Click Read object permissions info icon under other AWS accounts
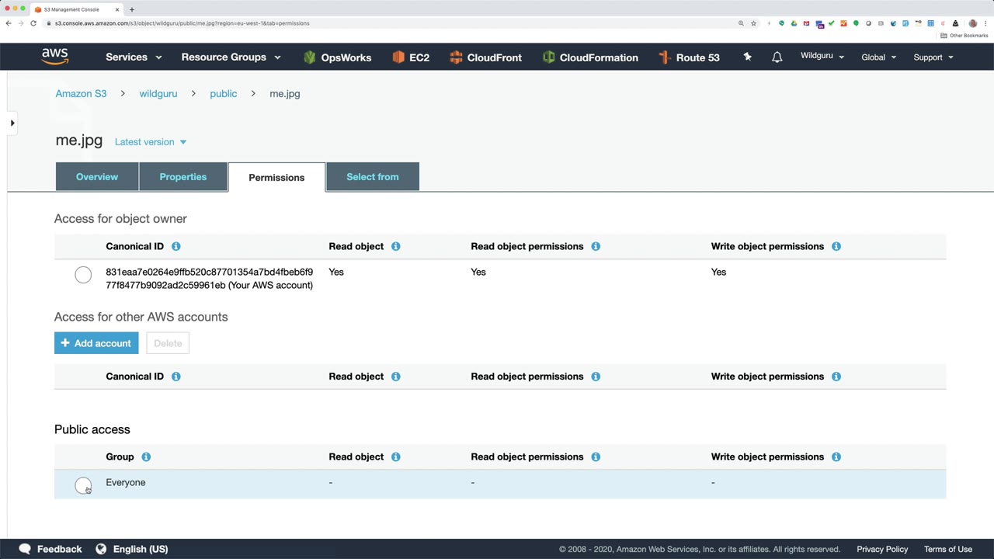 coord(596,377)
